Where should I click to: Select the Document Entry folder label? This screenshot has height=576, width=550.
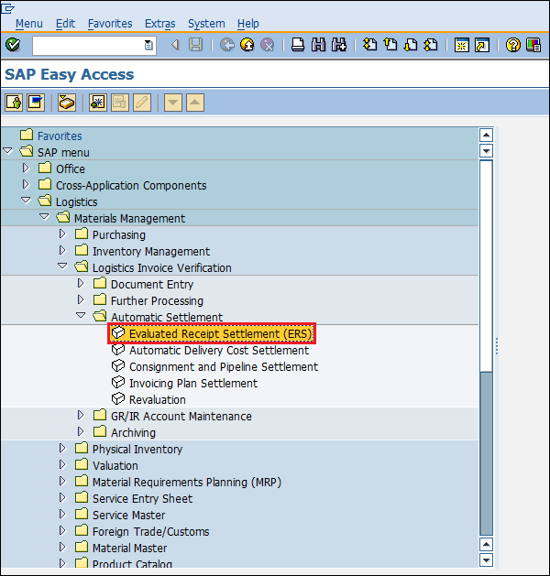click(x=152, y=285)
